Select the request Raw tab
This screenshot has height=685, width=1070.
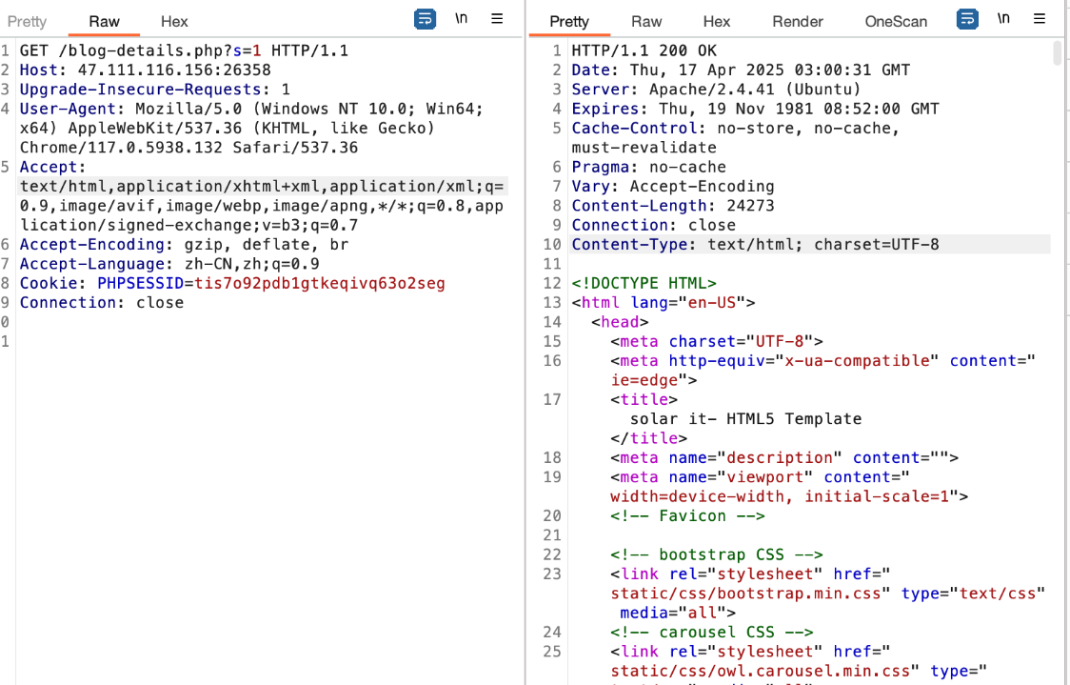tap(104, 21)
